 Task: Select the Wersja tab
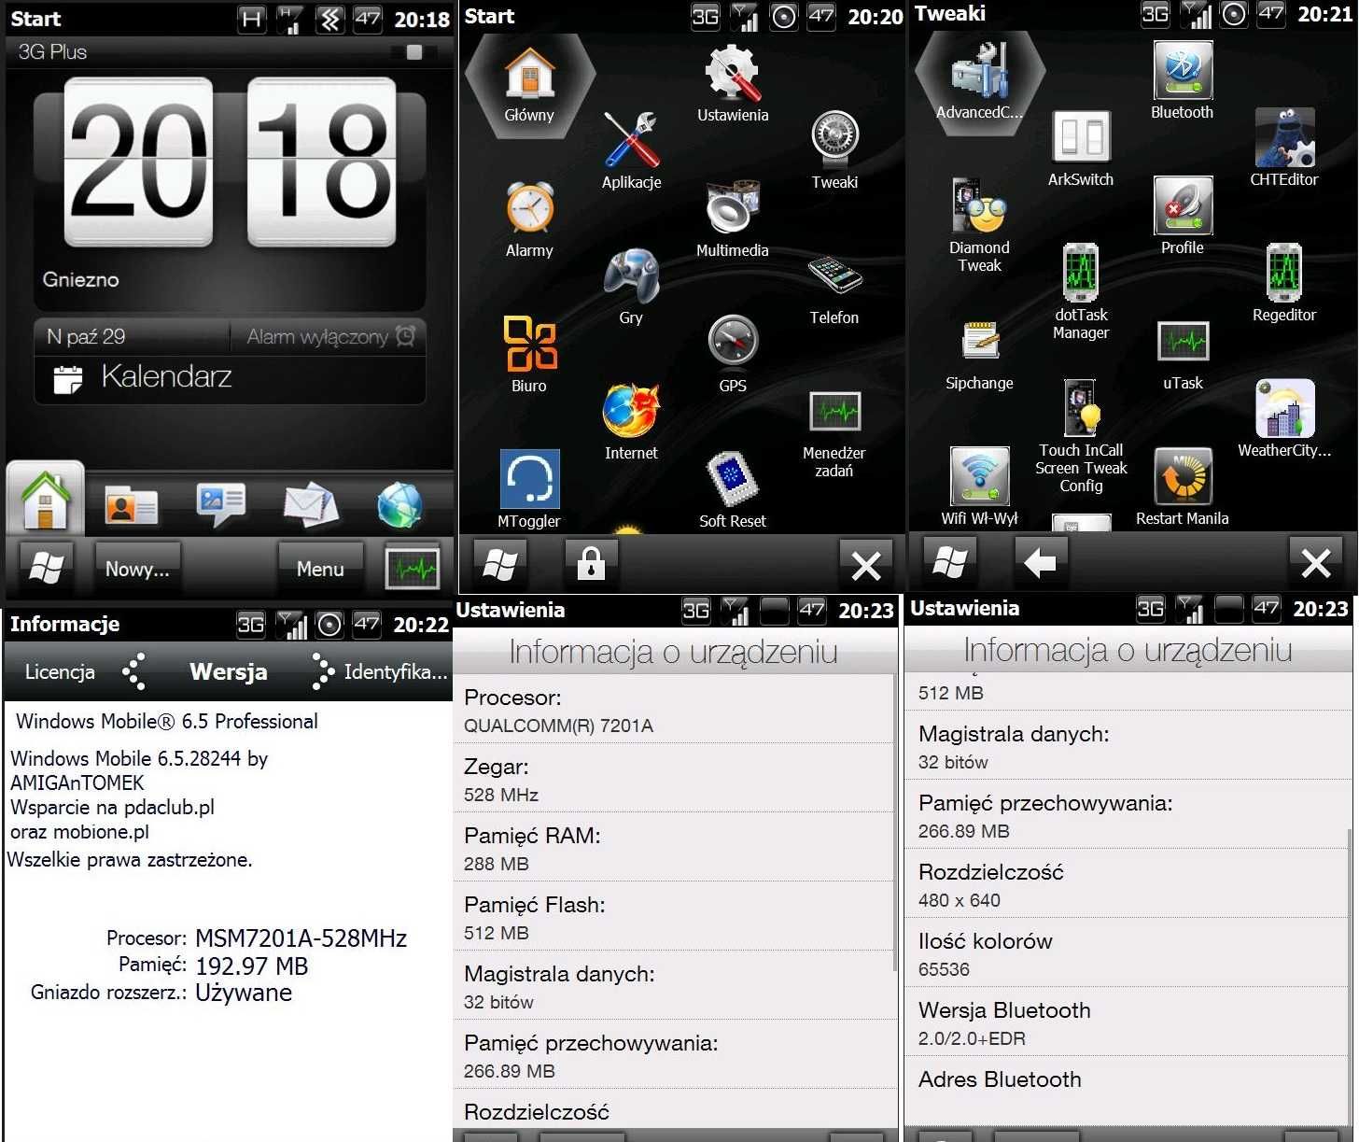click(229, 672)
